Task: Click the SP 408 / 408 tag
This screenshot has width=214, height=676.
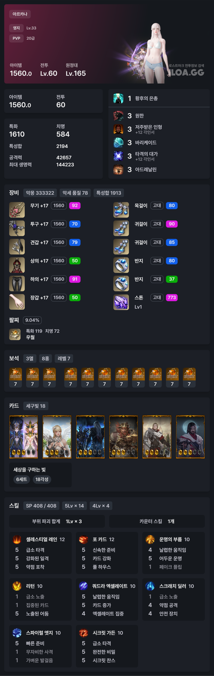Action: tap(41, 506)
